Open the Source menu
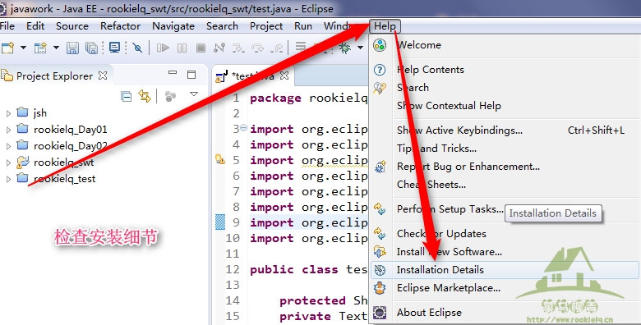641x325 pixels. tap(72, 25)
